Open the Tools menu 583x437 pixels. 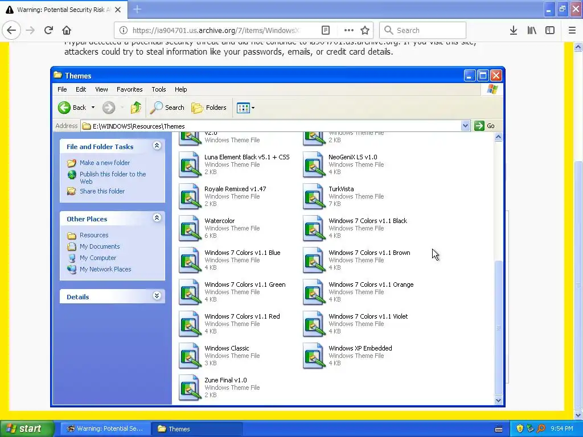pyautogui.click(x=159, y=89)
